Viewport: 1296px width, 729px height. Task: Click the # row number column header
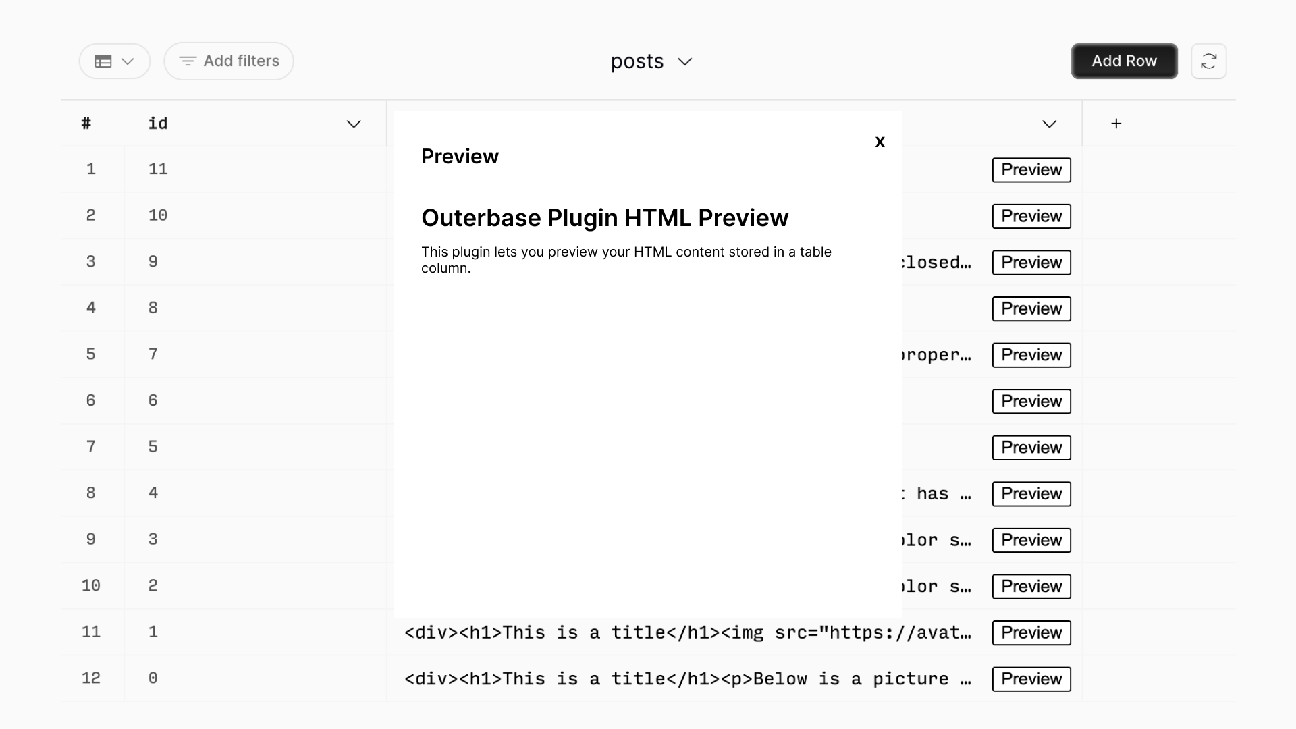pyautogui.click(x=86, y=124)
